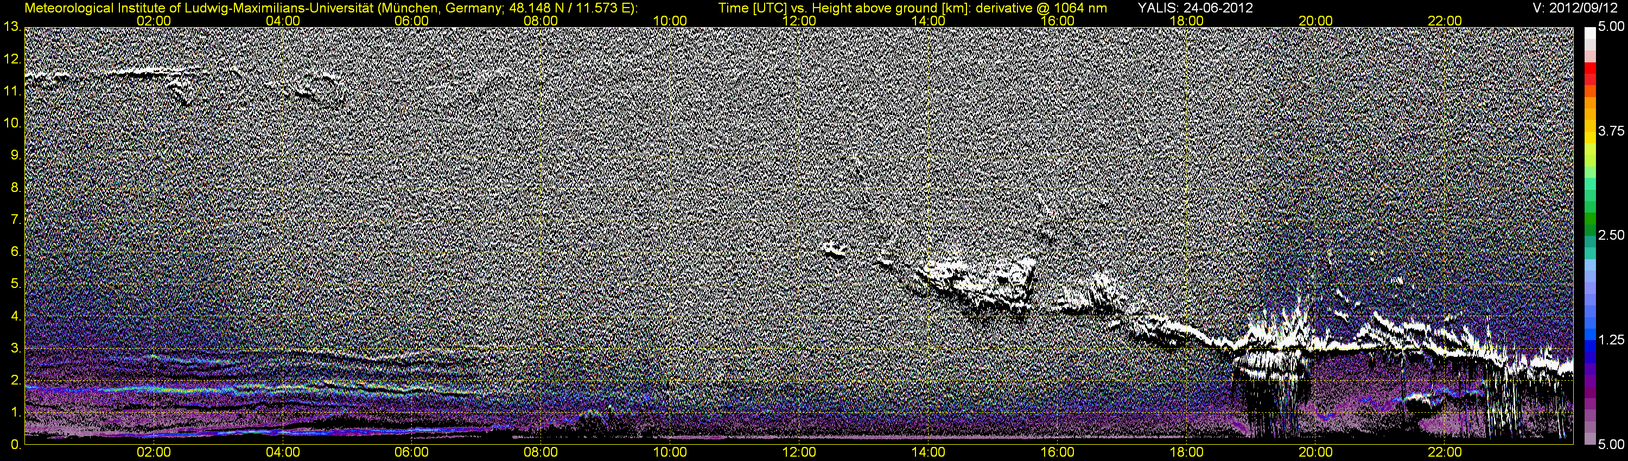Screen dimensions: 1628x461
Task: Click the '11.' height axis label
Action: (12, 91)
